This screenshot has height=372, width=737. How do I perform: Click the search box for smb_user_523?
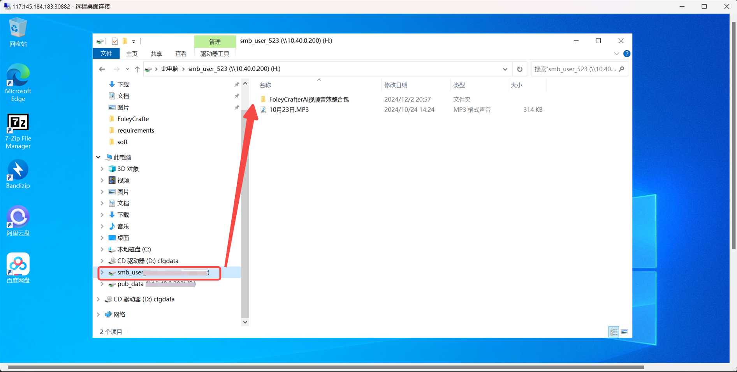(x=575, y=69)
